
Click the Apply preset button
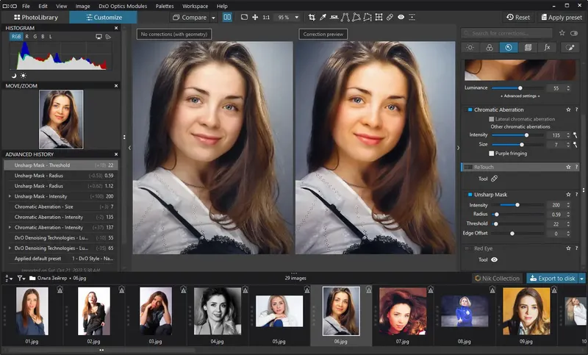click(563, 17)
